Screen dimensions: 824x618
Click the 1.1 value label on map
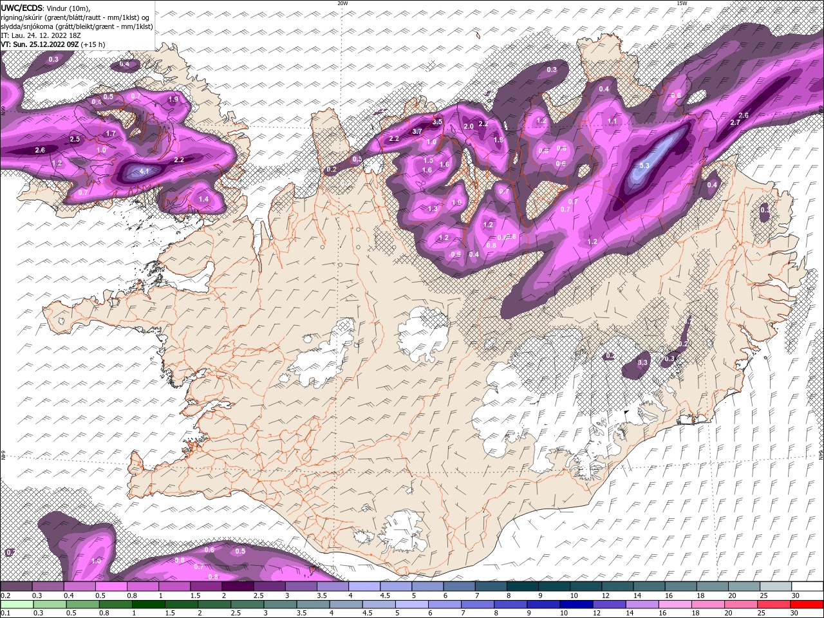(612, 121)
